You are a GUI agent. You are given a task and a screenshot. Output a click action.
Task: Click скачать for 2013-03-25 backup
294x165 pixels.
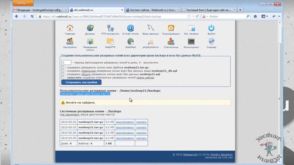pos(141,138)
